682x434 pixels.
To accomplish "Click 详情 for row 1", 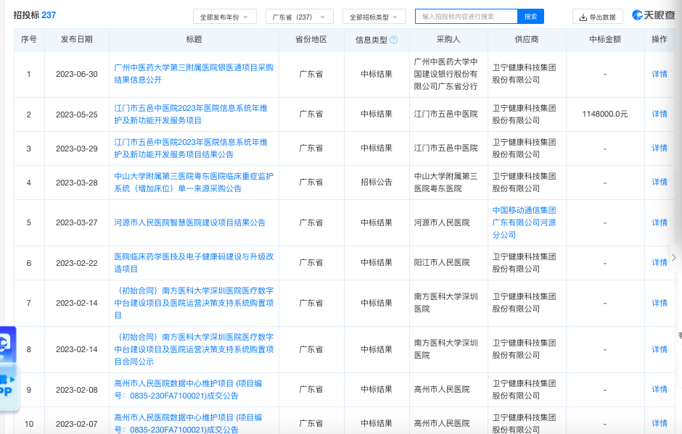I will 660,75.
